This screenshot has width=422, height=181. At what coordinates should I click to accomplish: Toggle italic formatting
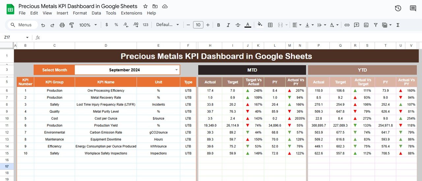tap(228, 25)
